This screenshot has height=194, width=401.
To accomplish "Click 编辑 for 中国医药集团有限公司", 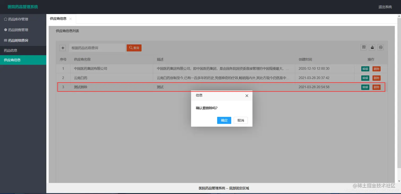I will (365, 69).
